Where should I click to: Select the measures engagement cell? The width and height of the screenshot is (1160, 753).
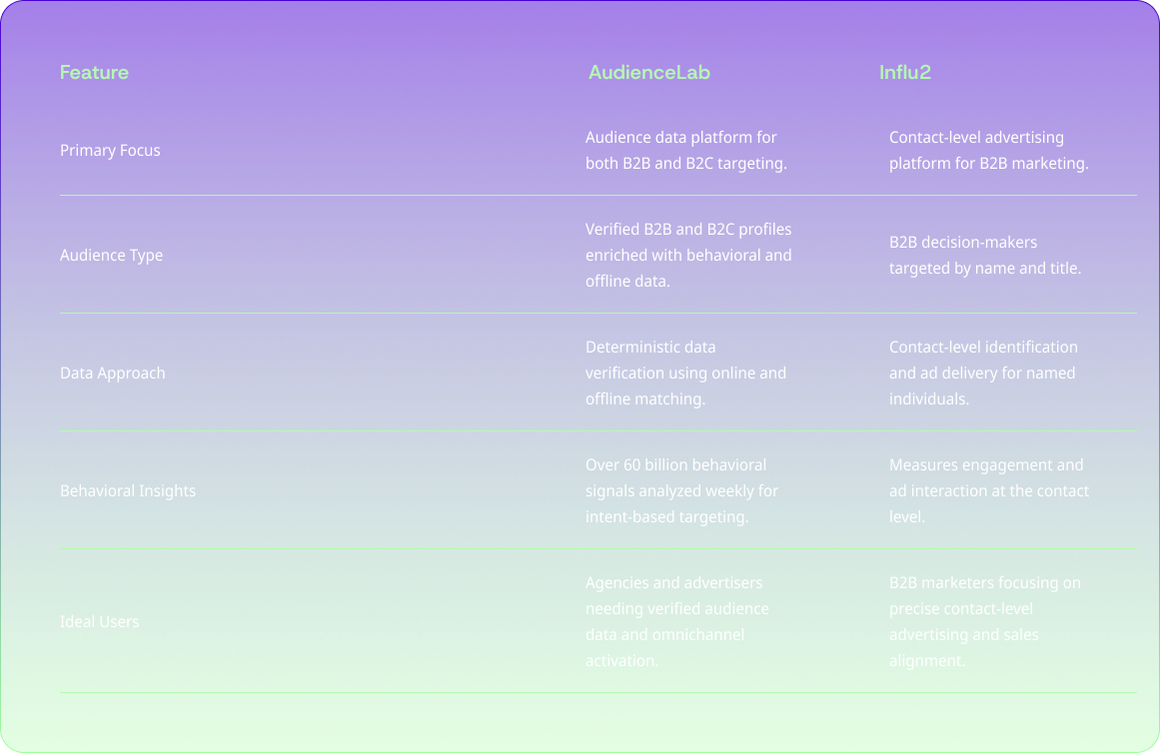[988, 490]
